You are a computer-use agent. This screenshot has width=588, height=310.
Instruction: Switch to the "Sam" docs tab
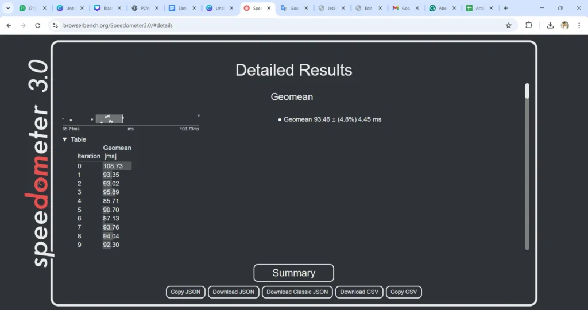182,8
